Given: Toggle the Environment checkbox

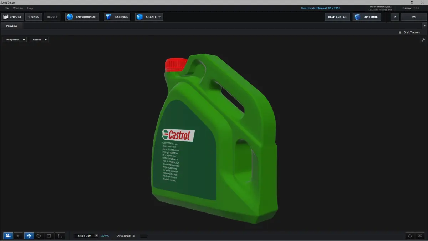Looking at the screenshot, I should [134, 236].
